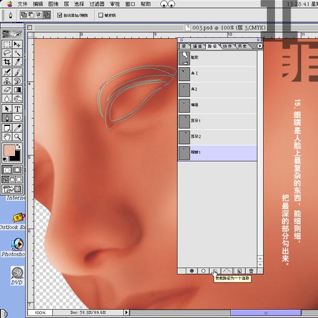Load path as a selection button
The image size is (318, 318).
tap(215, 271)
